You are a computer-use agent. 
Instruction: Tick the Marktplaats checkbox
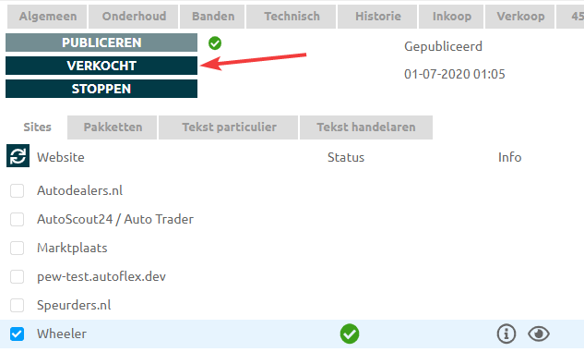click(x=18, y=248)
